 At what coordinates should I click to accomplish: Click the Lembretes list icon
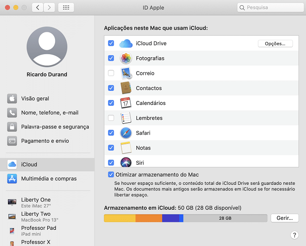pyautogui.click(x=126, y=118)
